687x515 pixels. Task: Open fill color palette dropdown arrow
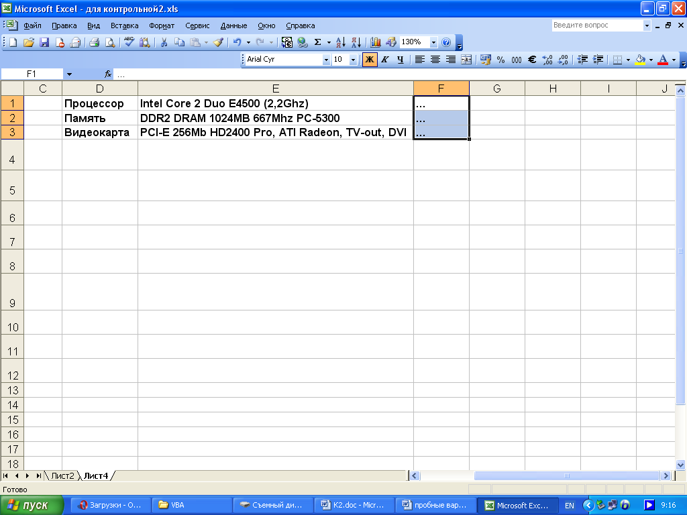651,60
